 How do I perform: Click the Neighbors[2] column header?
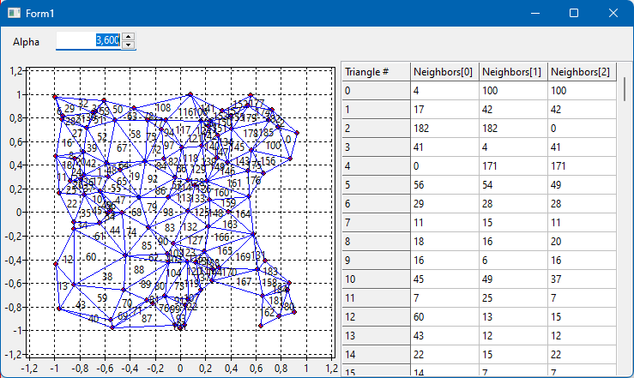click(x=582, y=72)
